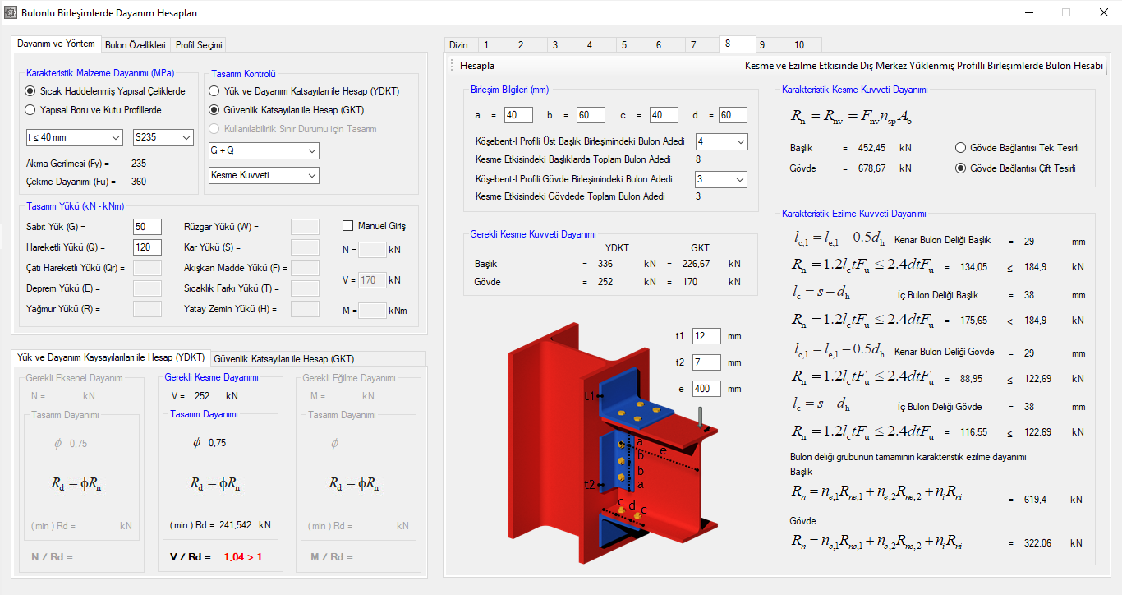The width and height of the screenshot is (1122, 595).
Task: Switch to the Dayanım ve Yöntem tab
Action: click(56, 44)
